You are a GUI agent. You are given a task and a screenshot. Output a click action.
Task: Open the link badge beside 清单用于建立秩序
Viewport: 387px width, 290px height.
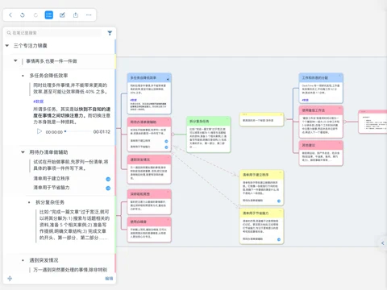click(108, 179)
